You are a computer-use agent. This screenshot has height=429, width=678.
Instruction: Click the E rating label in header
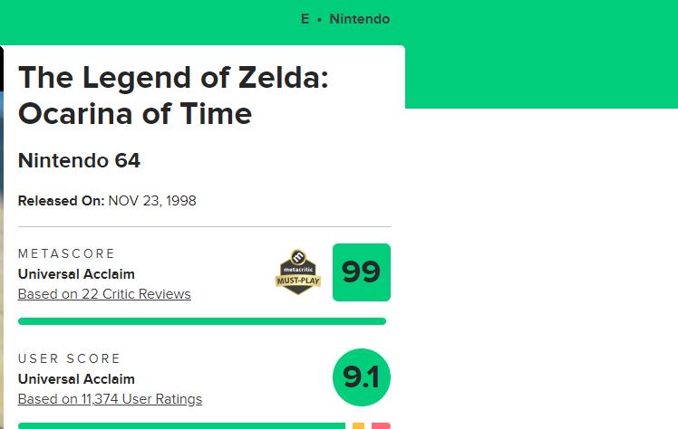pyautogui.click(x=305, y=19)
